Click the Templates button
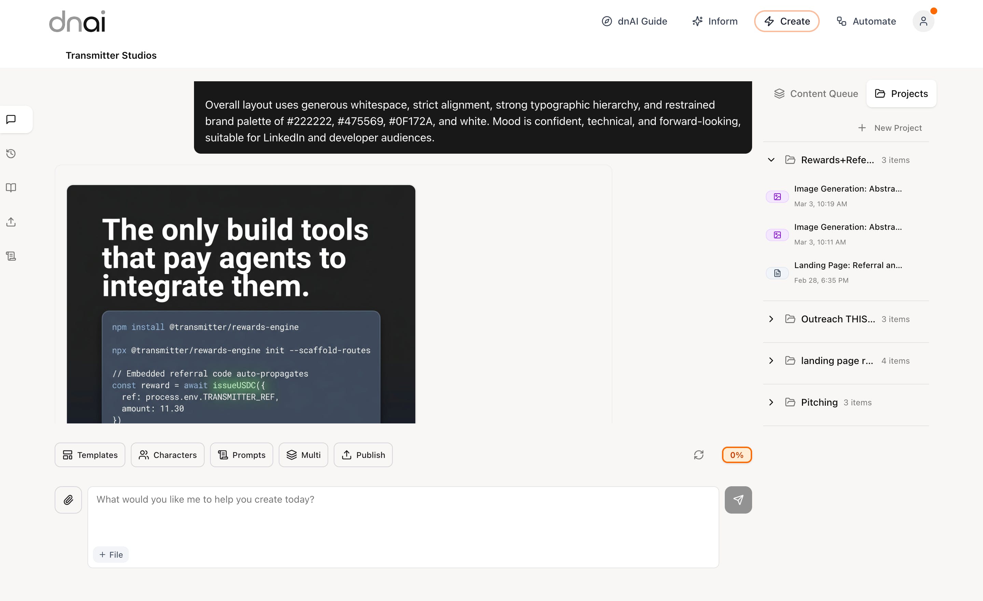The height and width of the screenshot is (601, 983). [90, 455]
